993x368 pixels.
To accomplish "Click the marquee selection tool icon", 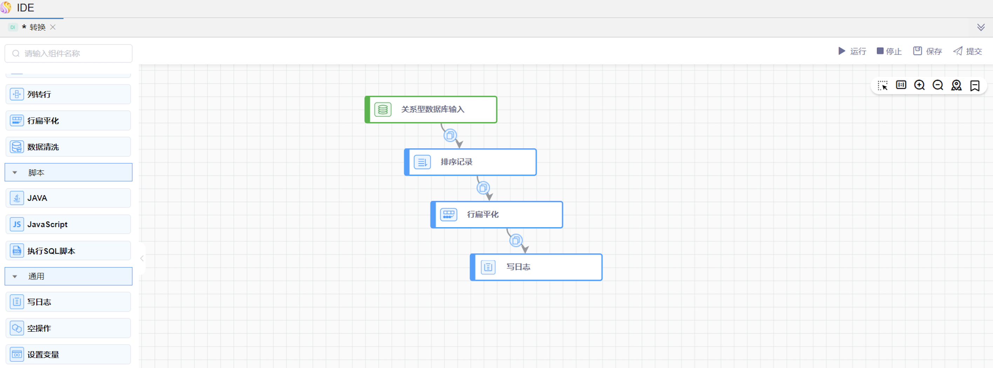I will coord(882,85).
